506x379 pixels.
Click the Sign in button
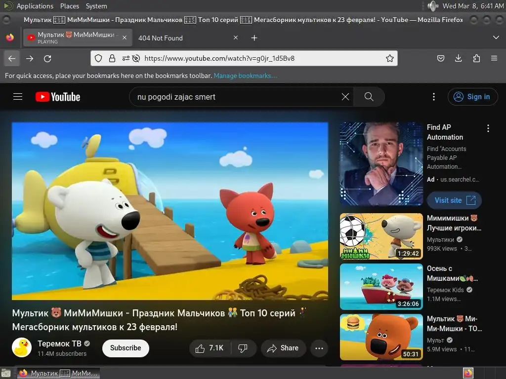pyautogui.click(x=472, y=97)
